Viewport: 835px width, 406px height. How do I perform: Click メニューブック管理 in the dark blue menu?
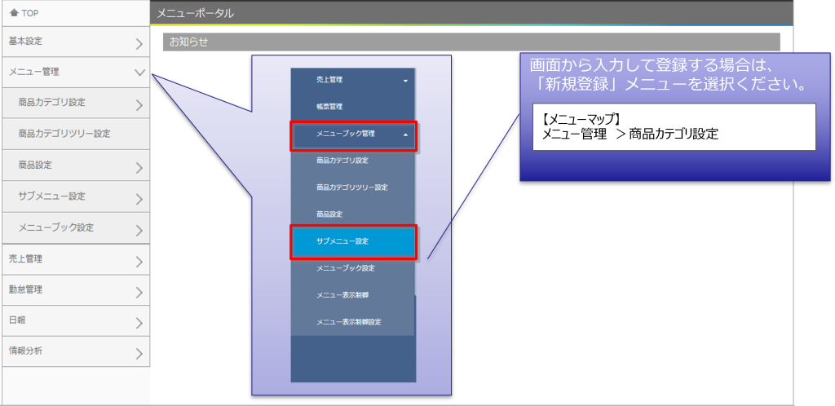pyautogui.click(x=345, y=134)
